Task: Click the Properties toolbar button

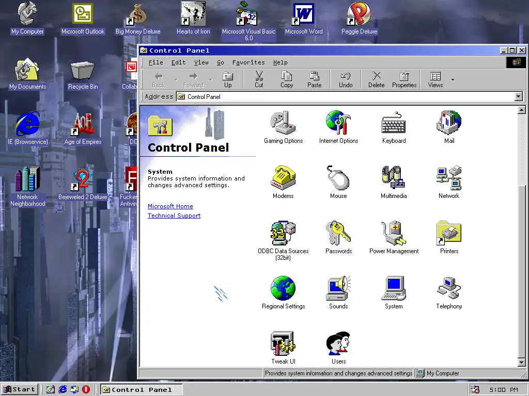Action: (404, 80)
